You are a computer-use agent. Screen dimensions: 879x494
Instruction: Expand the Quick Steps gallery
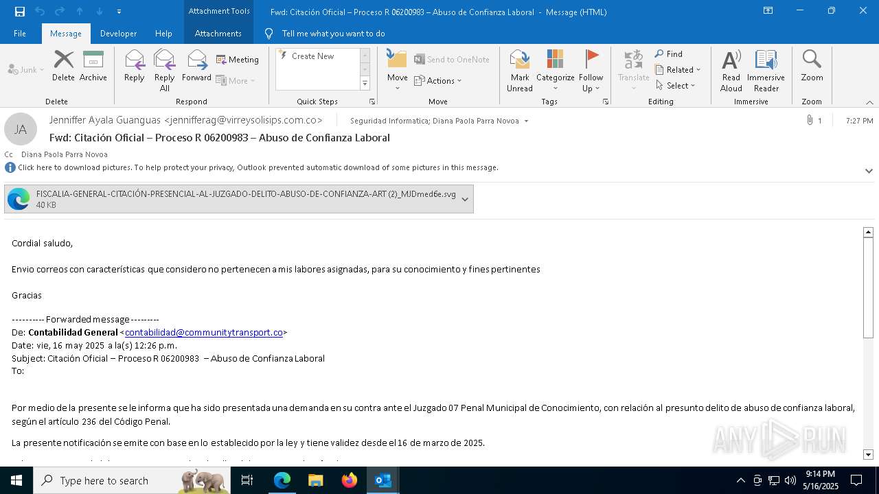[365, 84]
